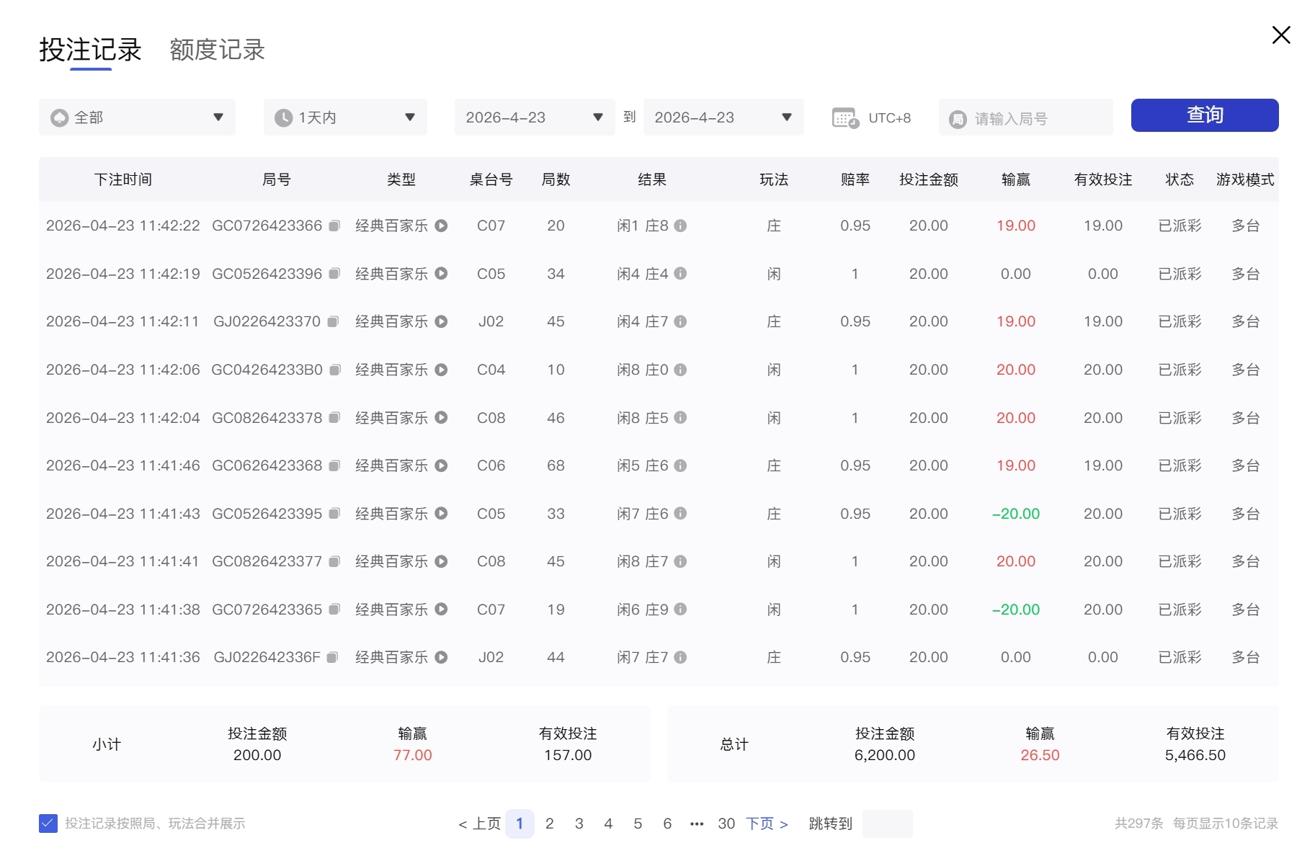Jump to page 5

coord(638,824)
